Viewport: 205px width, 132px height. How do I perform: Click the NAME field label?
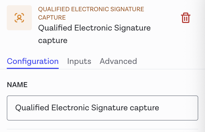(x=17, y=85)
